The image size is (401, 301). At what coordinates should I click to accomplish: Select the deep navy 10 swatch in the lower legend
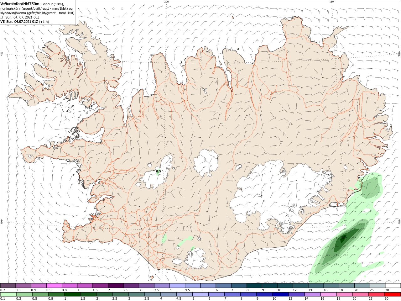click(281, 295)
